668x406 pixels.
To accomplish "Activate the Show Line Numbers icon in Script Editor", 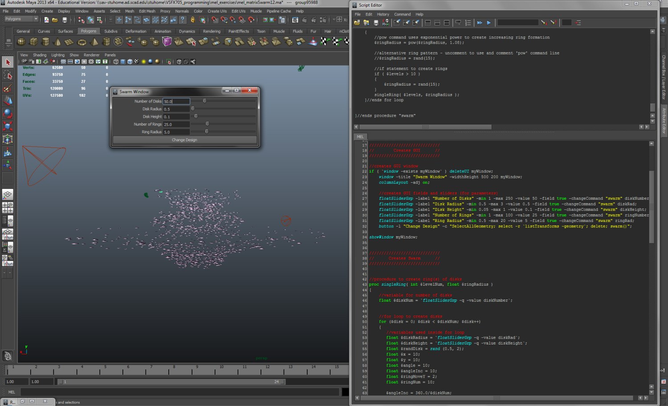I will pos(468,22).
